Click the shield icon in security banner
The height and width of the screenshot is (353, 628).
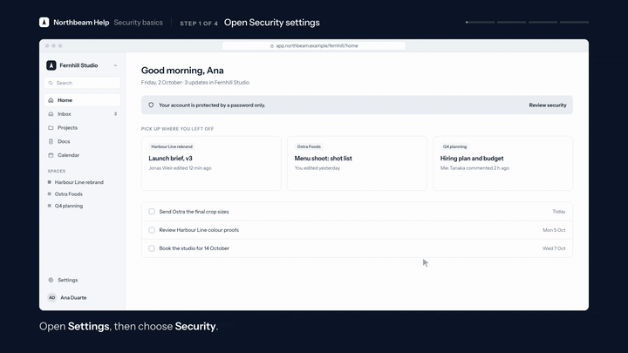pos(151,105)
